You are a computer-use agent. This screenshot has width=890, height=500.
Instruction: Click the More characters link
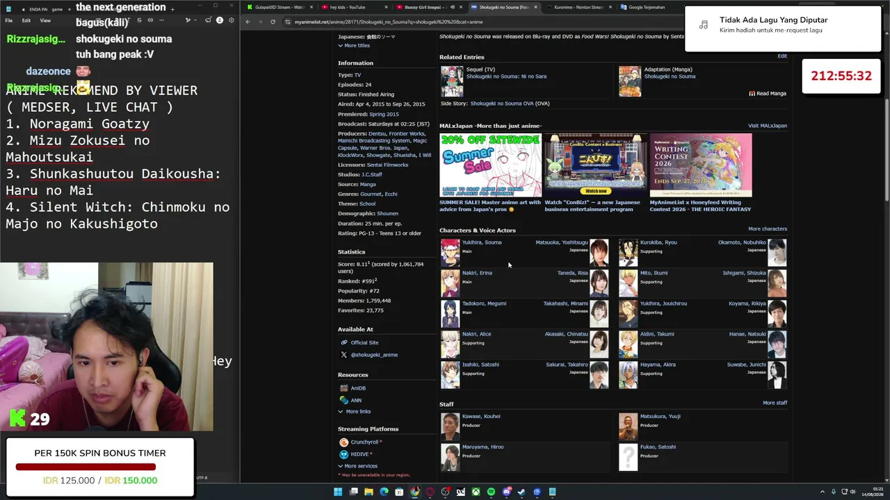coord(768,228)
